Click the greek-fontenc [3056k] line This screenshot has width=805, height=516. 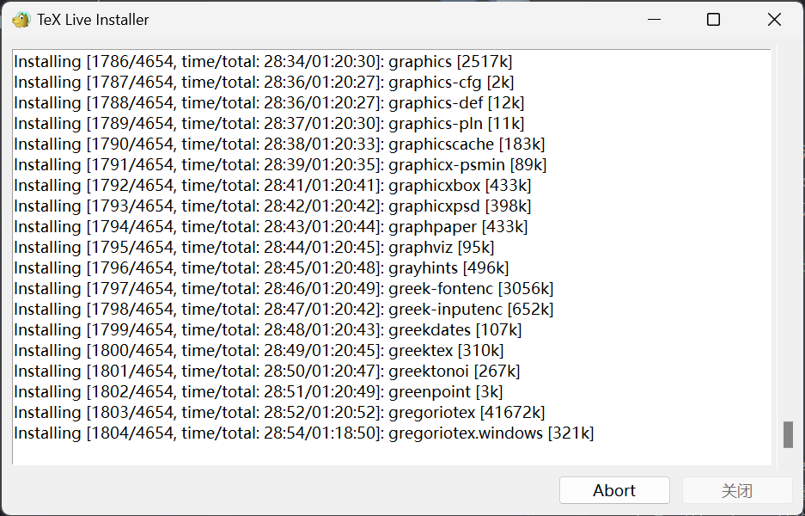pos(284,289)
